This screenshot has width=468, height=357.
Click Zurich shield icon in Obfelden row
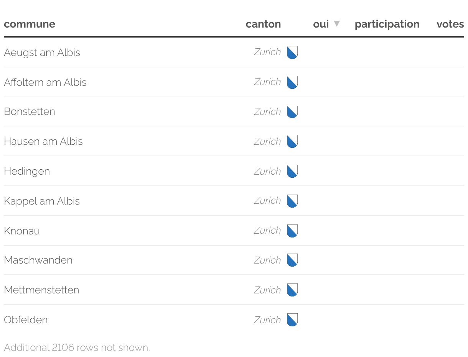click(x=292, y=320)
